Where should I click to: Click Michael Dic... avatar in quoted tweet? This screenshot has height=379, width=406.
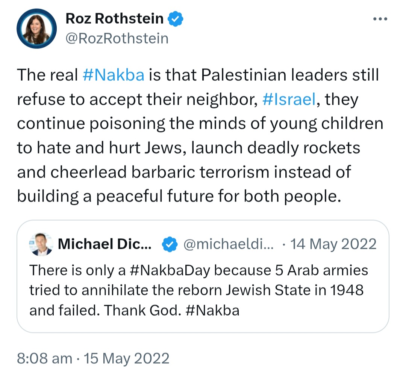41,244
